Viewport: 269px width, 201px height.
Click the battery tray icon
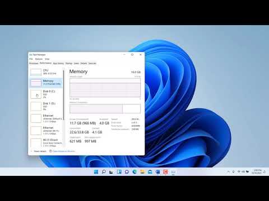point(248,171)
